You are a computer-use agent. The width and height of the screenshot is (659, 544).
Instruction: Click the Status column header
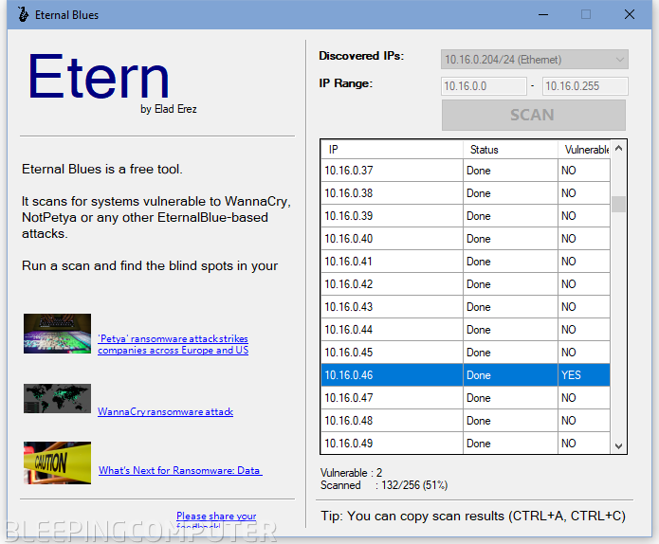(x=511, y=150)
